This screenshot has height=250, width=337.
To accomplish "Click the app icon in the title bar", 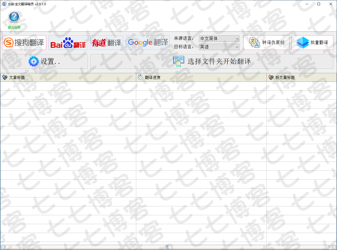I will coord(4,4).
